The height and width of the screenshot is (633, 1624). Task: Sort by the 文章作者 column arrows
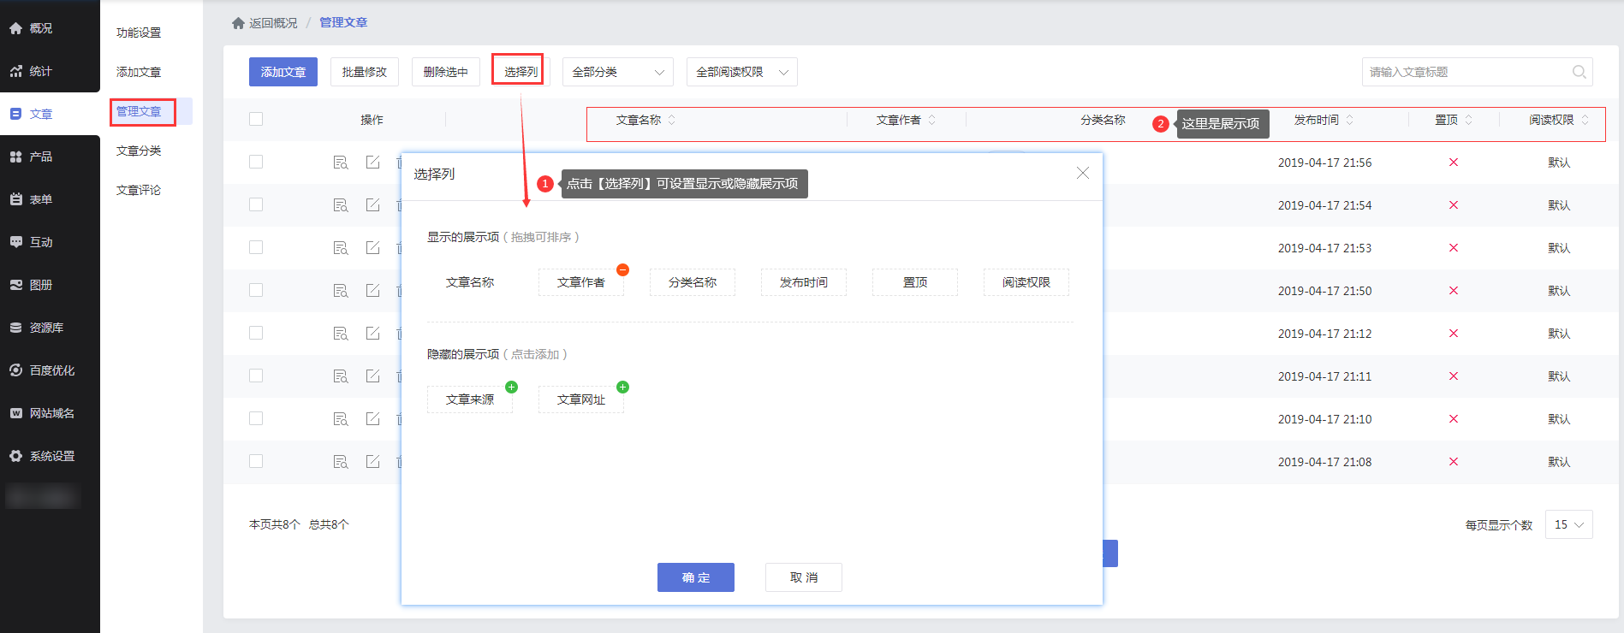931,120
